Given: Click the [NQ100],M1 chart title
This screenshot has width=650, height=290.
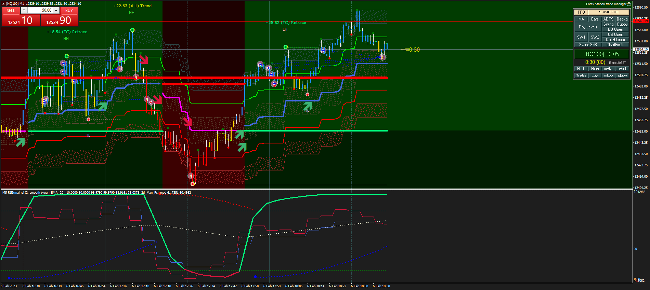Looking at the screenshot, I should tap(15, 3).
